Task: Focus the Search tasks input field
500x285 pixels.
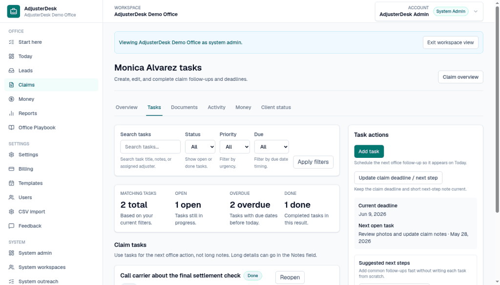Action: coord(150,147)
